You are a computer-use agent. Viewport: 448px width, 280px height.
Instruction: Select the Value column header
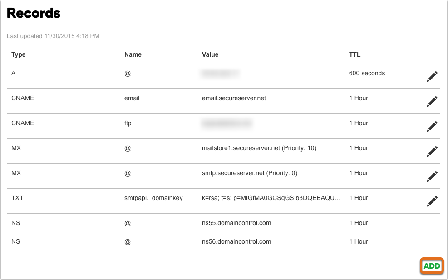click(210, 54)
